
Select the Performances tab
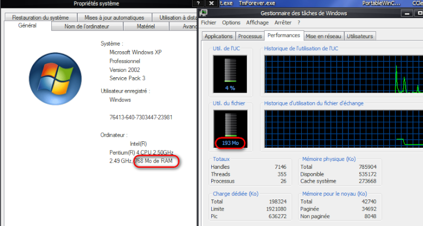point(284,35)
